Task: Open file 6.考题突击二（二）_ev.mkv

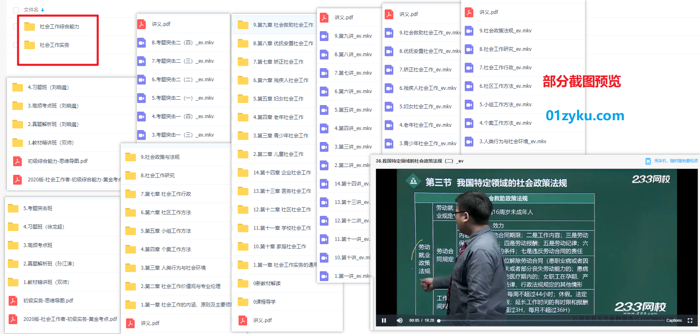Action: pos(183,80)
